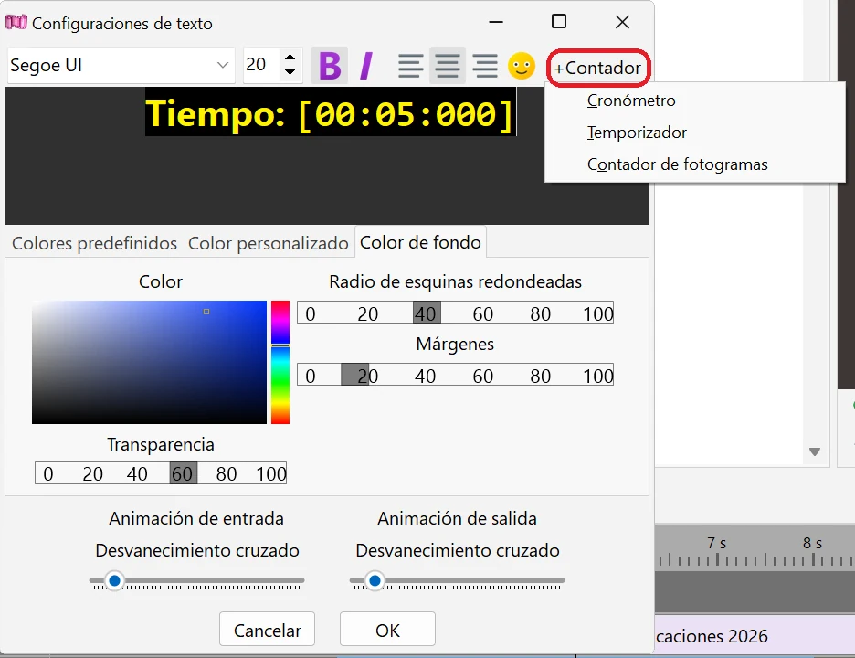Switch to Color personalizado tab
Screen dimensions: 855x658
click(x=268, y=243)
